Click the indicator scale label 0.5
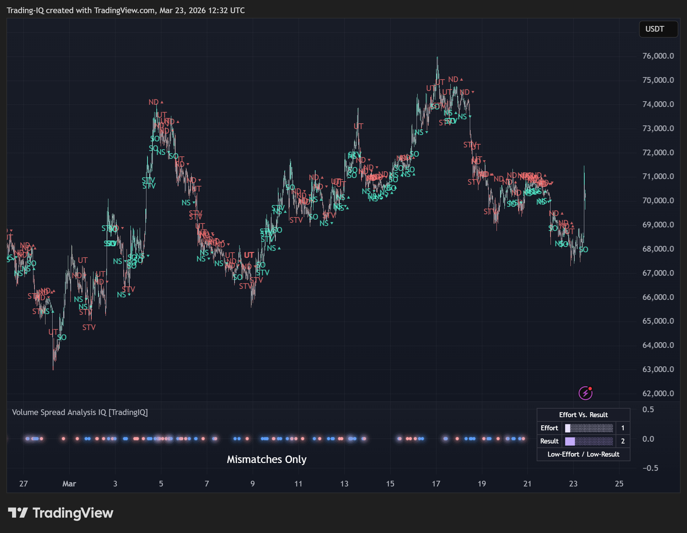Screen dimensions: 687x533 tap(648, 409)
